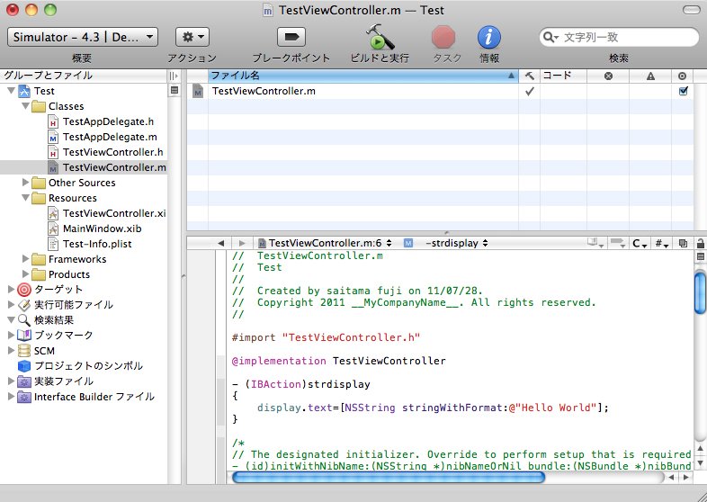Open the C class popup menu
707x502 pixels.
pyautogui.click(x=640, y=244)
